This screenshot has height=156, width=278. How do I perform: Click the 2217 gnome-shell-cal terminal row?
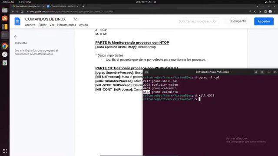point(160,81)
